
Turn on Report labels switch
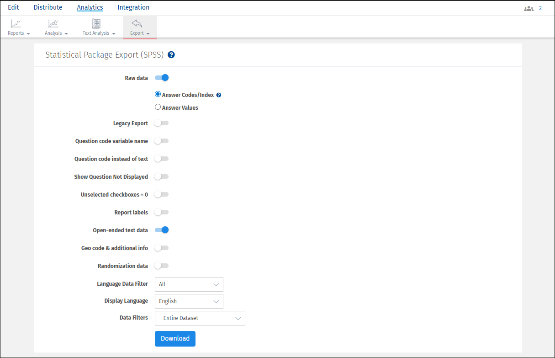161,212
